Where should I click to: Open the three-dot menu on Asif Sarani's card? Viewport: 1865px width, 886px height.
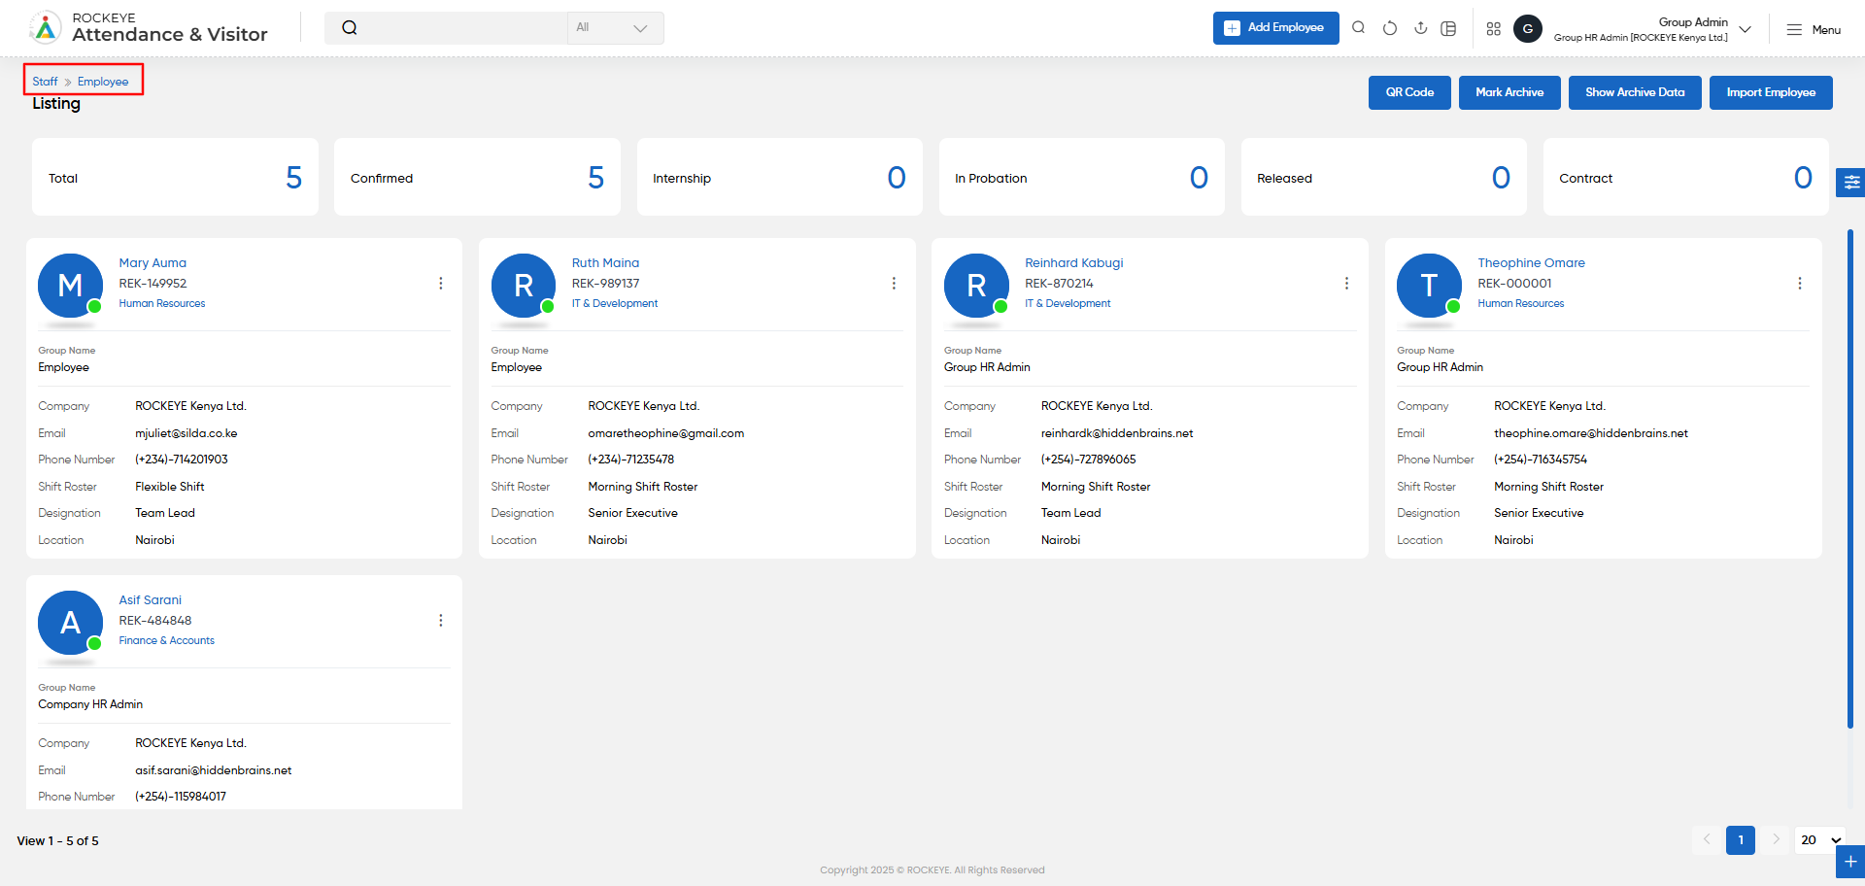[441, 621]
